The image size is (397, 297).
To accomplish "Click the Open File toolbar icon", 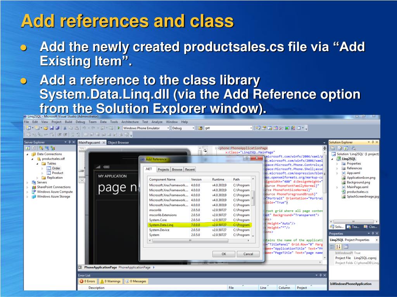I will [46, 128].
